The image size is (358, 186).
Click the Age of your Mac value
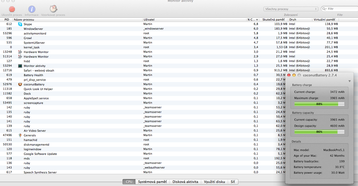tap(337, 156)
